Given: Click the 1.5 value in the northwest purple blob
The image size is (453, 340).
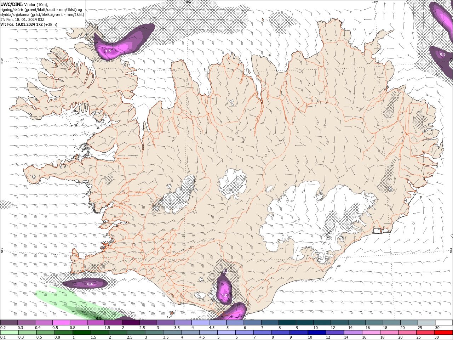Looking at the screenshot, I should (108, 51).
